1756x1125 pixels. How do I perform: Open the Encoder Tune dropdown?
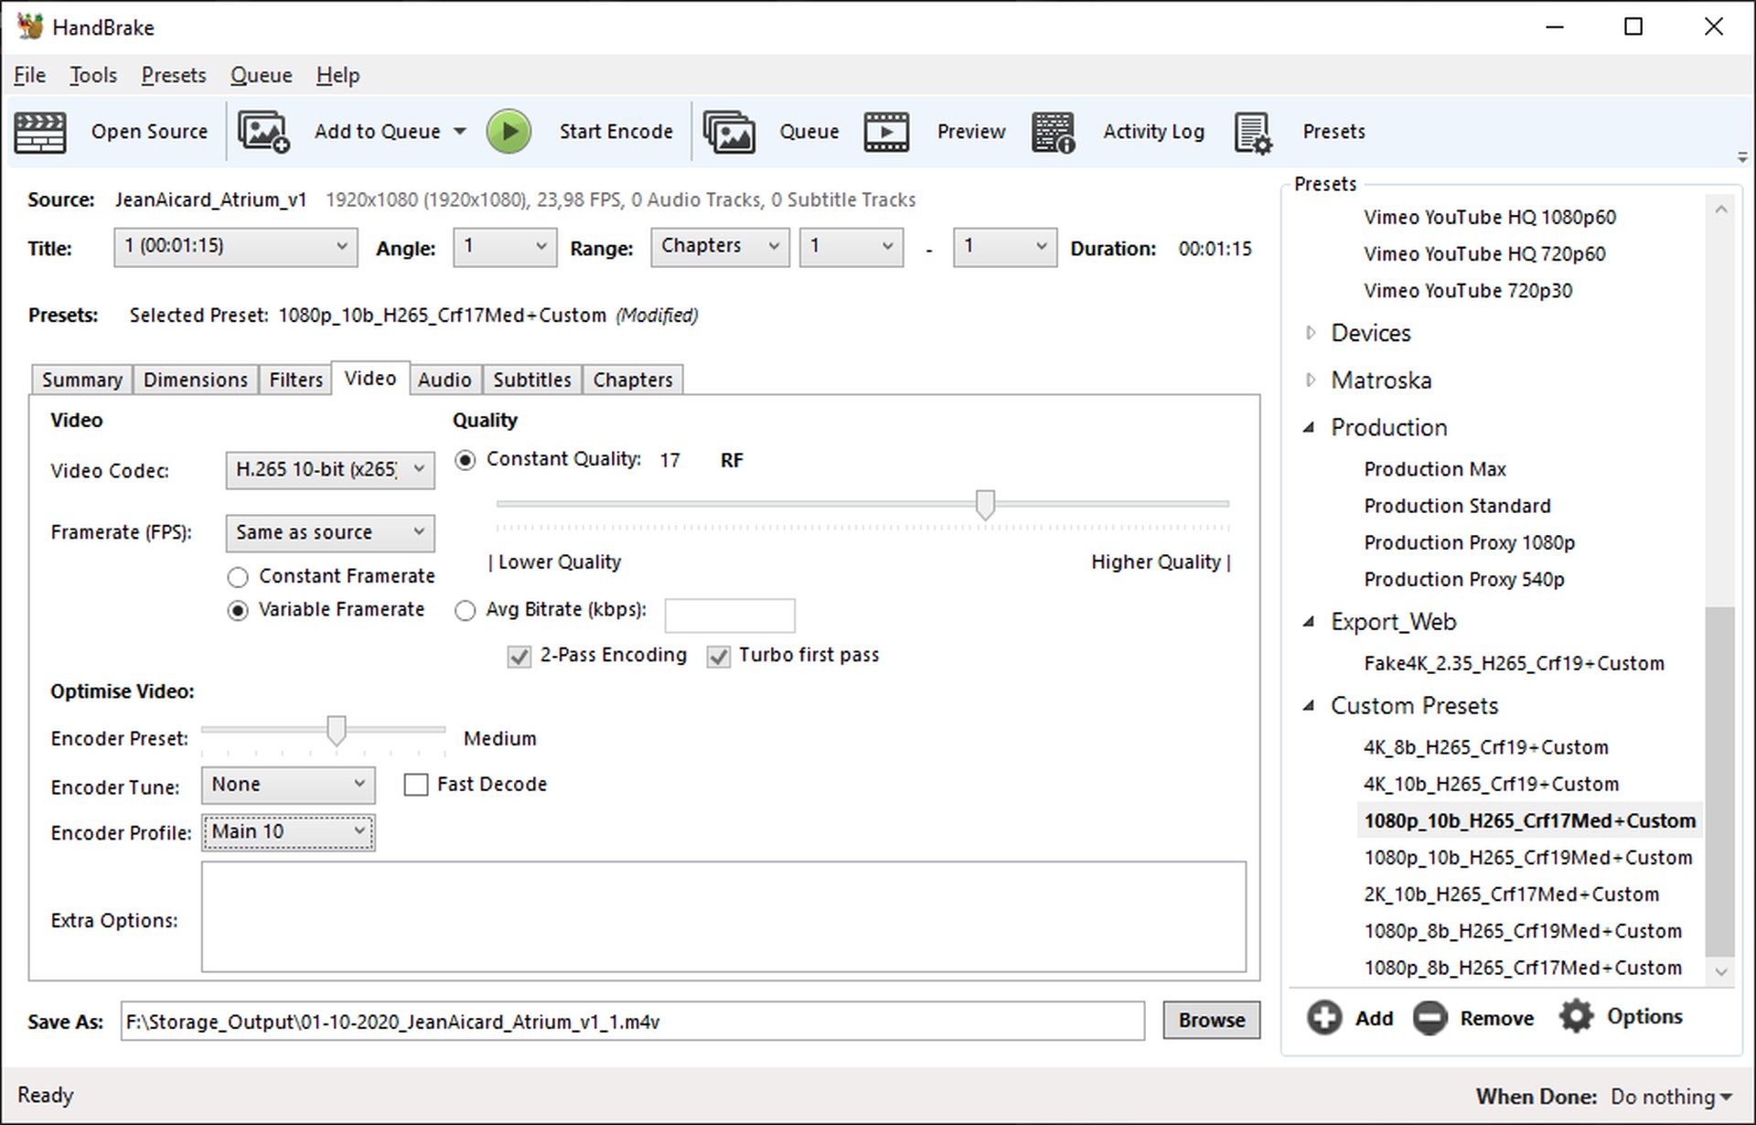coord(287,785)
